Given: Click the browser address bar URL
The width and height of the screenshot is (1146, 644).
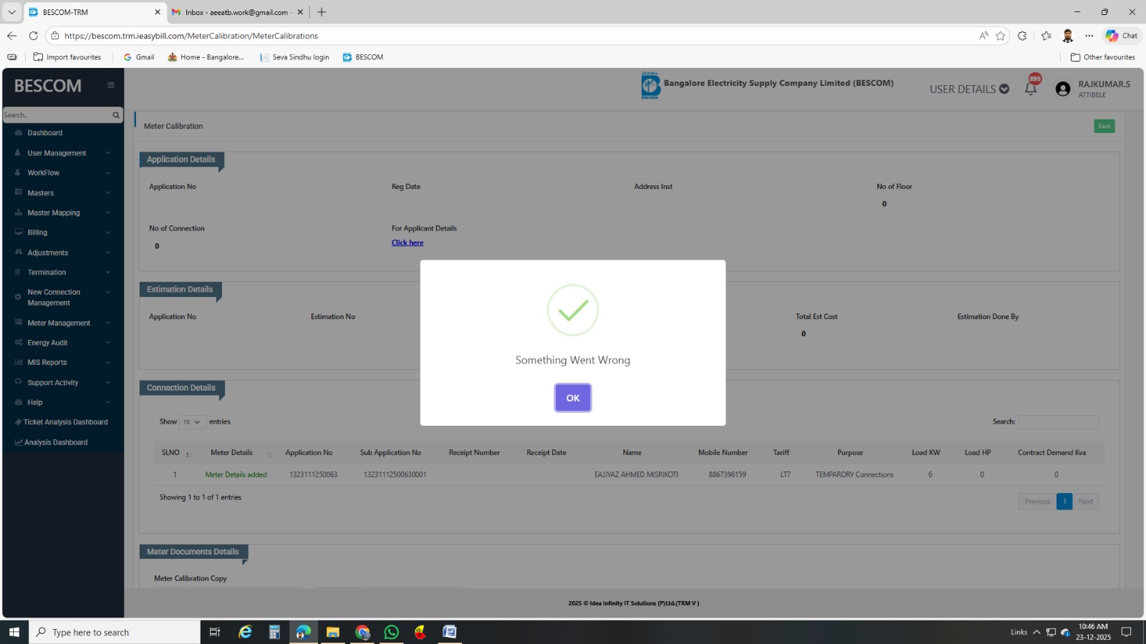Looking at the screenshot, I should pos(191,36).
